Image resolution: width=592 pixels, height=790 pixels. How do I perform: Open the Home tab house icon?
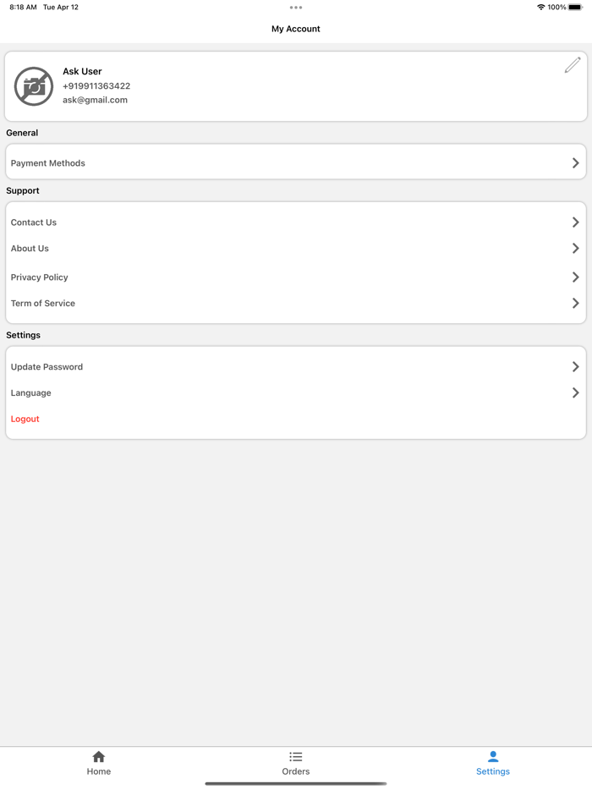tap(99, 757)
